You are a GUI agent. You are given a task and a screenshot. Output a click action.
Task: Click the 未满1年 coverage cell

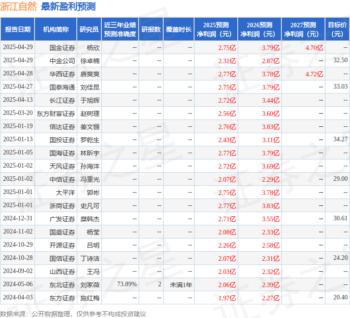[x=181, y=284]
